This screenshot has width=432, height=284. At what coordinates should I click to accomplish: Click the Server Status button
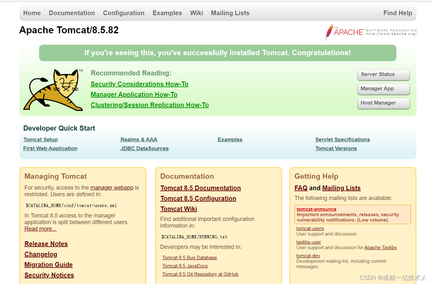tap(383, 75)
